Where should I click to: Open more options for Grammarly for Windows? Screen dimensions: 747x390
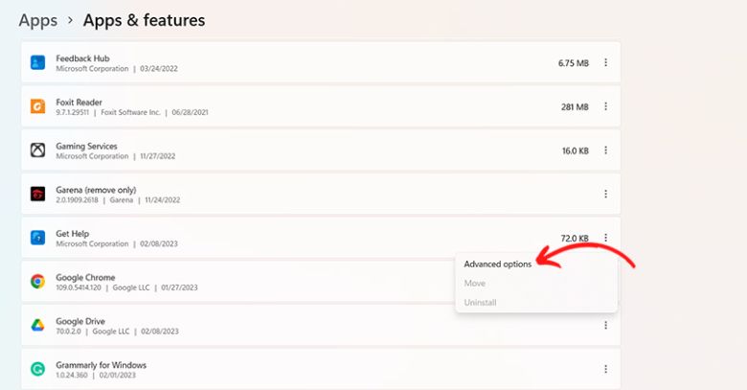coord(605,369)
